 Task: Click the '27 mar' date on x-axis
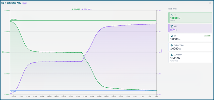pos(85,96)
